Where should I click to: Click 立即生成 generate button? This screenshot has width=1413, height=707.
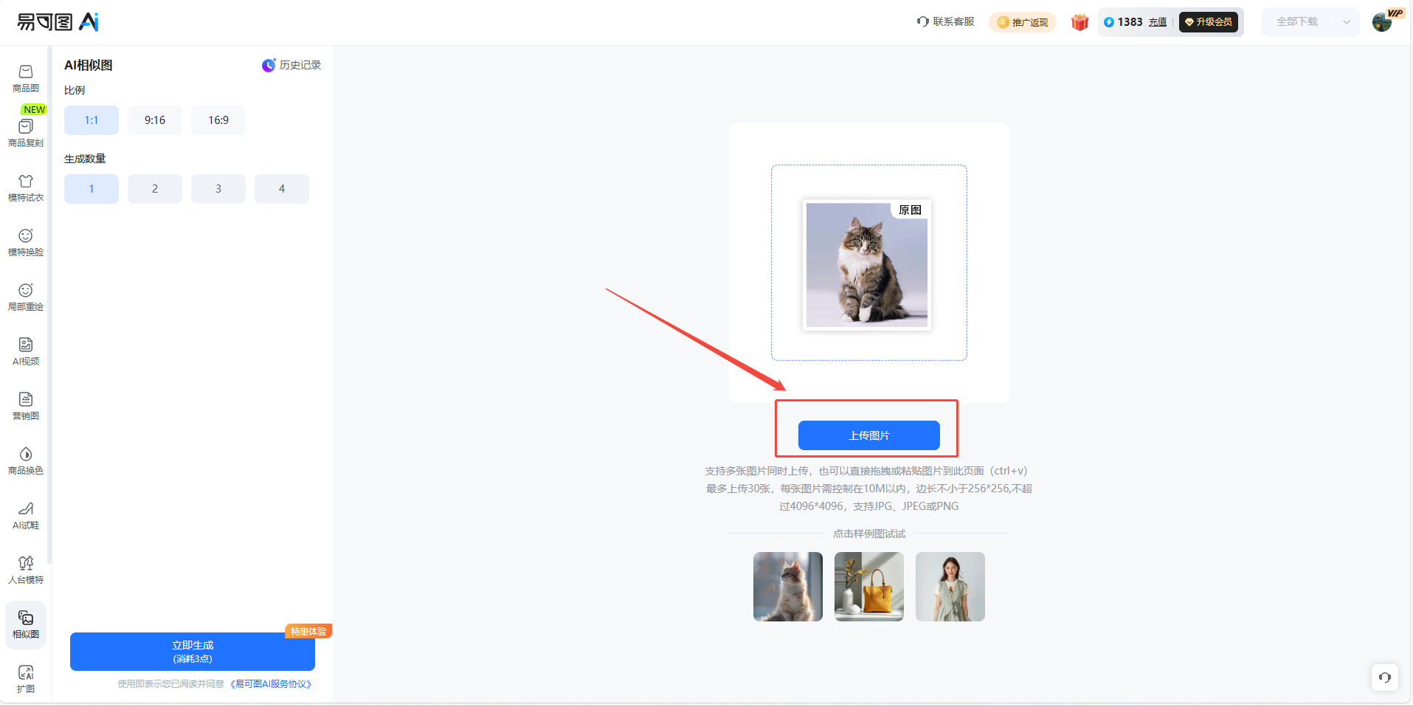tap(193, 652)
